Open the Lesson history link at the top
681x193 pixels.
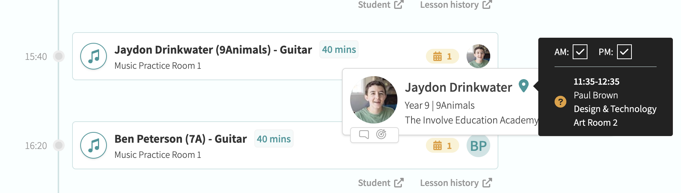[456, 5]
